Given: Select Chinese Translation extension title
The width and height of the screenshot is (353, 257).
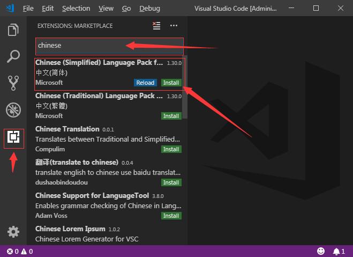Looking at the screenshot, I should coord(67,129).
